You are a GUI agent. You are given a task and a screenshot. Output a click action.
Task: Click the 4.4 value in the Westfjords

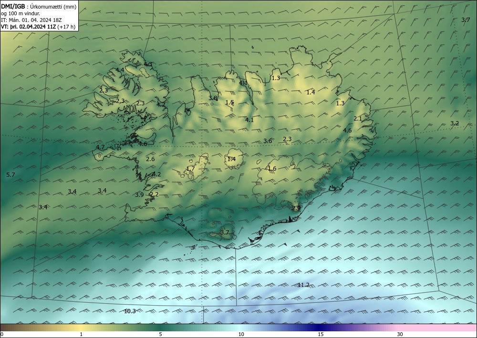tap(120, 70)
